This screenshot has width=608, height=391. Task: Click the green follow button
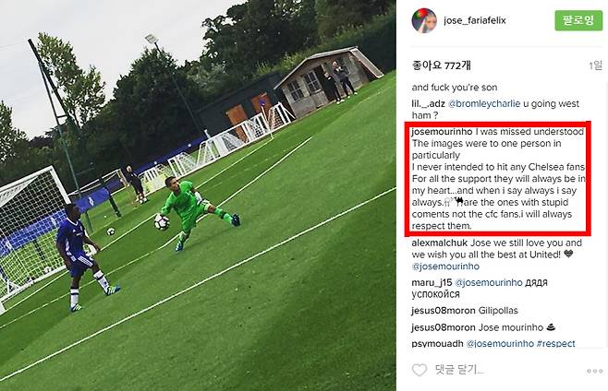tap(578, 20)
